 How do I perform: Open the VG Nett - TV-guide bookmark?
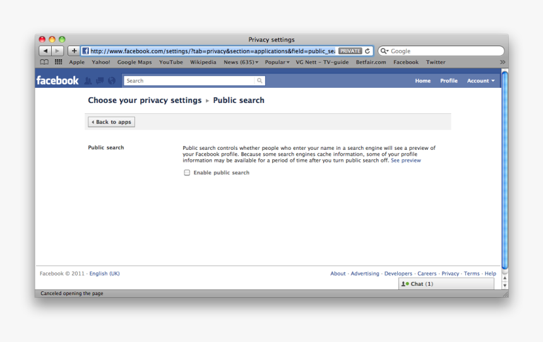(x=322, y=62)
